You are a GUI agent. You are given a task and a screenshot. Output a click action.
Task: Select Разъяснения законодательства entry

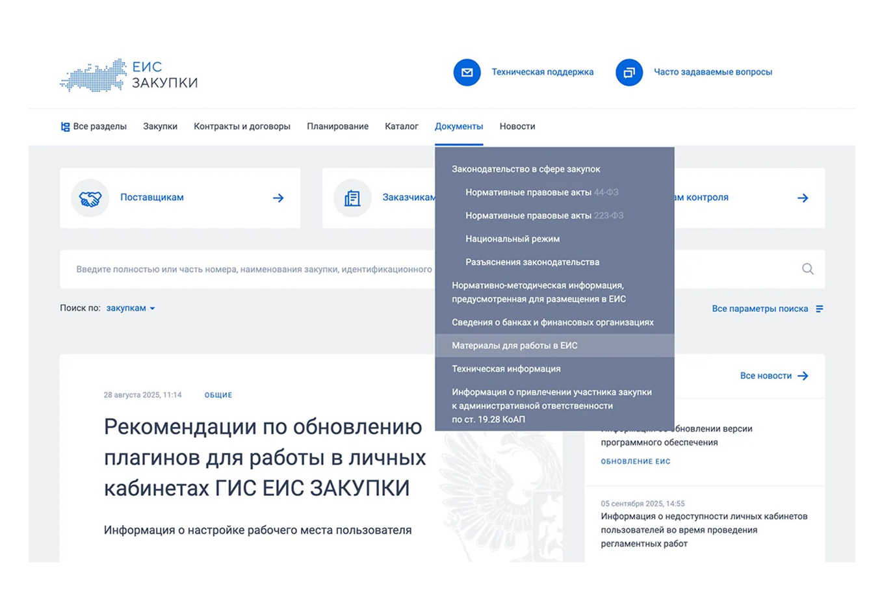[x=554, y=263]
